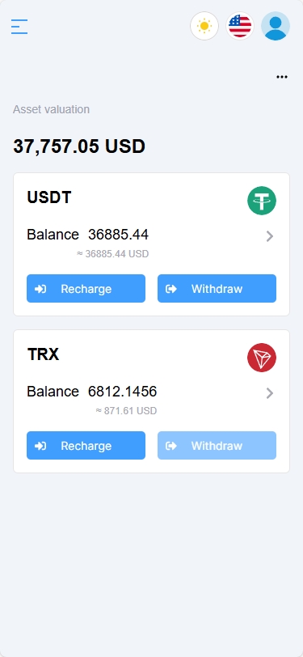
Task: Click the faded TRX Withdraw button
Action: 217,445
